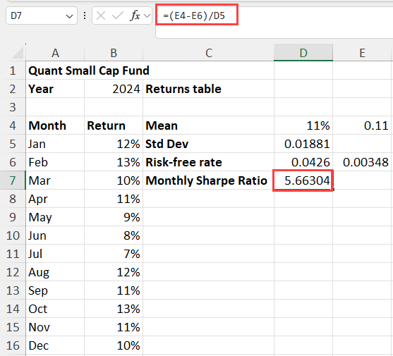This screenshot has width=393, height=356.
Task: Click Feb's return value 13%
Action: (x=114, y=162)
